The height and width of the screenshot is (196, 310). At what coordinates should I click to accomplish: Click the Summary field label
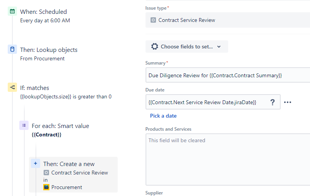156,63
